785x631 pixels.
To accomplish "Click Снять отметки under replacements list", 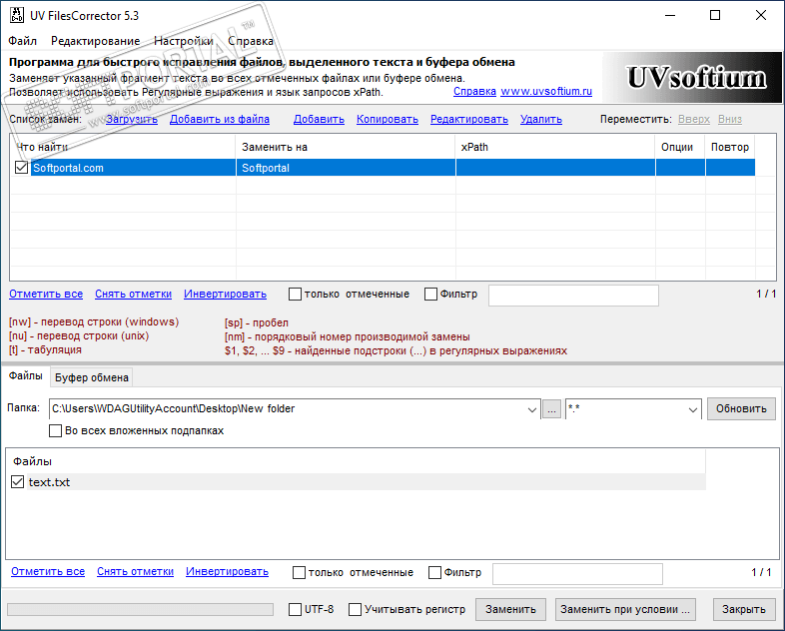I will [x=133, y=294].
